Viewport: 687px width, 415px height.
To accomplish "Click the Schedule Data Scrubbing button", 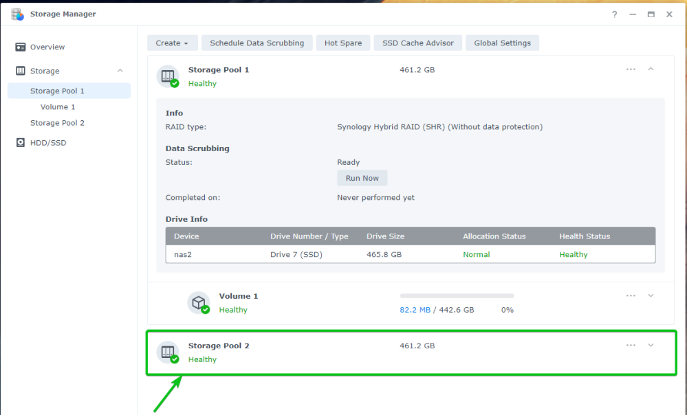I will [x=257, y=43].
